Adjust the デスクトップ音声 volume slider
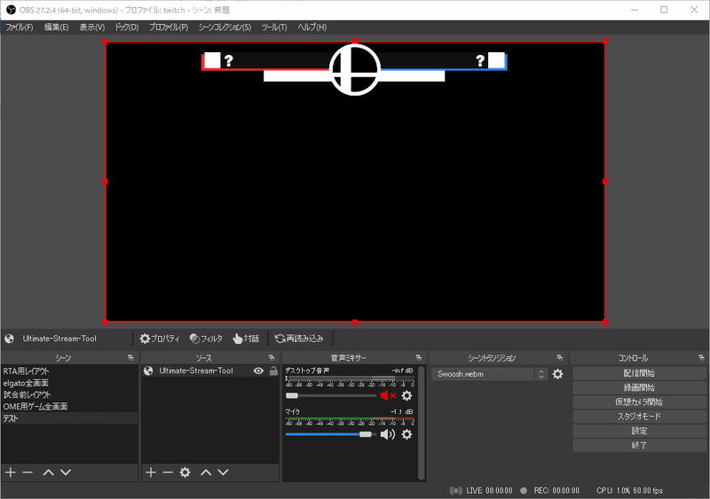Image resolution: width=710 pixels, height=499 pixels. click(x=330, y=396)
